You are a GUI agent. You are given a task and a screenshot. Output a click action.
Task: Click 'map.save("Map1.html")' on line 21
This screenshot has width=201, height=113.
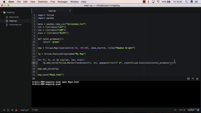(x=51, y=75)
